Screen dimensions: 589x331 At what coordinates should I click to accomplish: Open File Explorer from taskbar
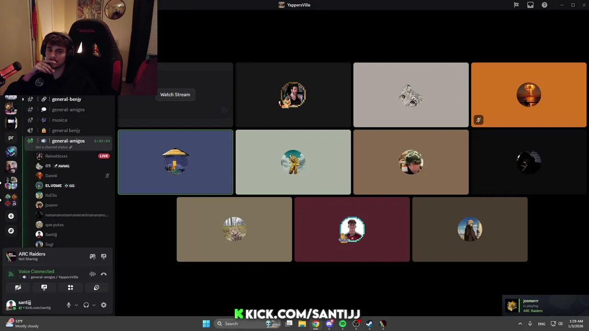(x=302, y=324)
